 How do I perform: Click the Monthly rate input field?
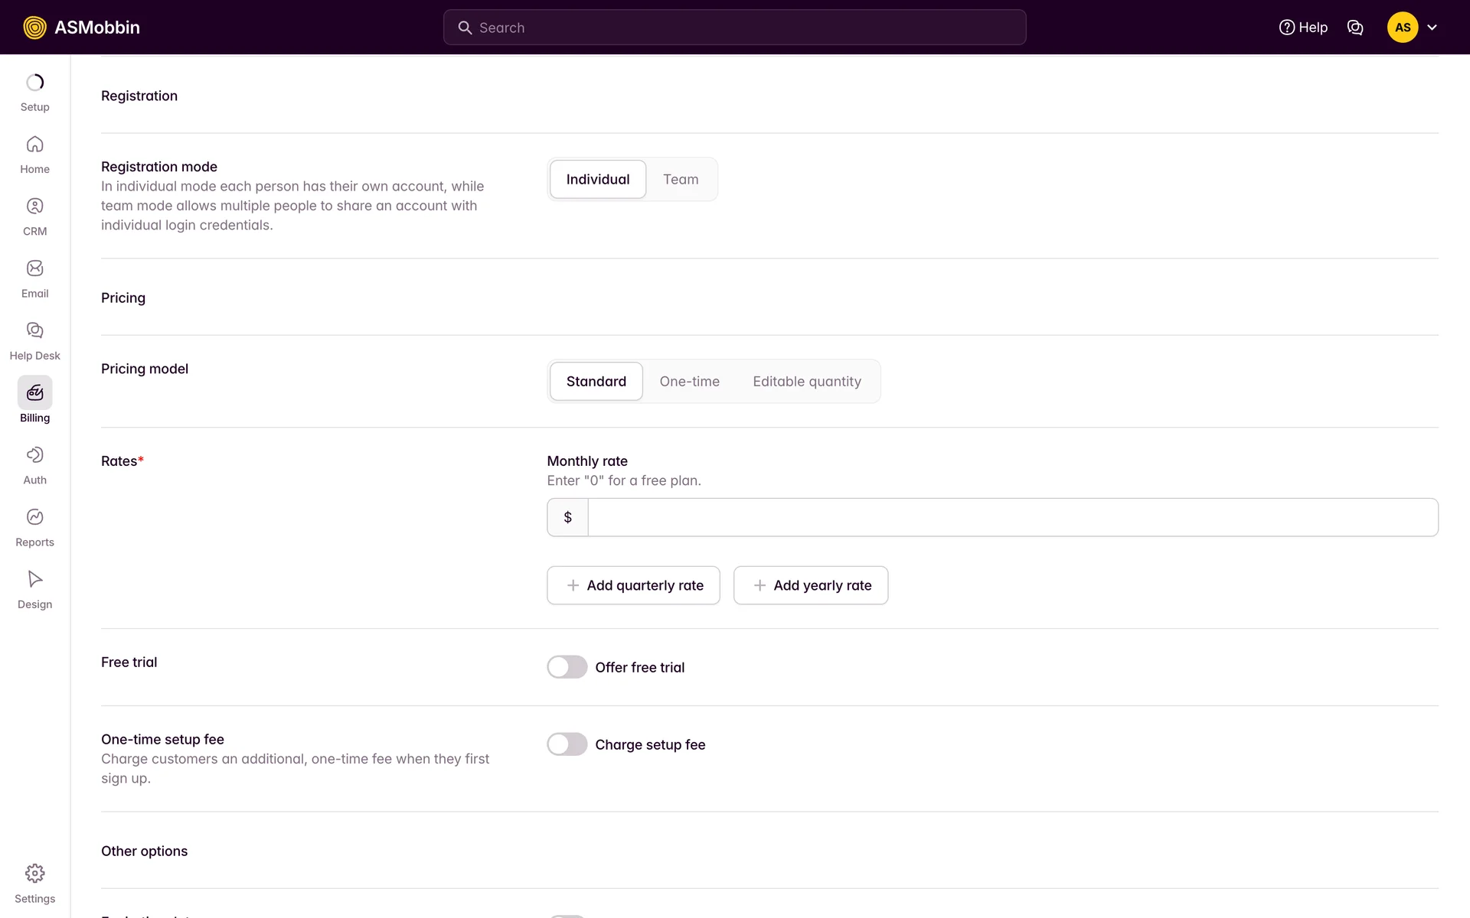click(1012, 517)
